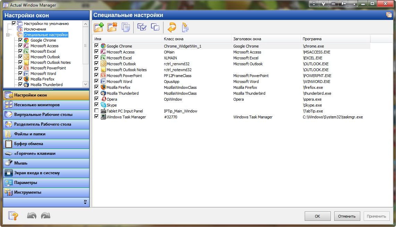Click the double-down-arrow title bar button
The image size is (396, 227).
(314, 3)
